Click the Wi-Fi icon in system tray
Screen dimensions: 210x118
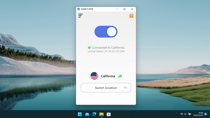(x=182, y=114)
